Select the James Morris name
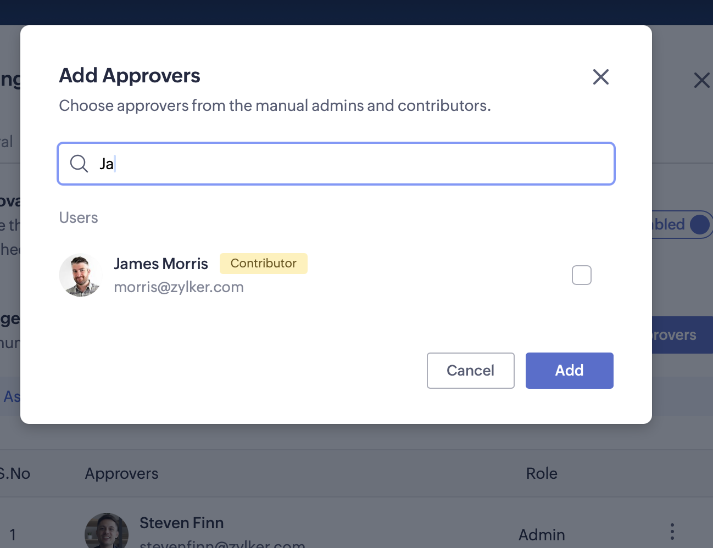The height and width of the screenshot is (548, 713). (161, 264)
